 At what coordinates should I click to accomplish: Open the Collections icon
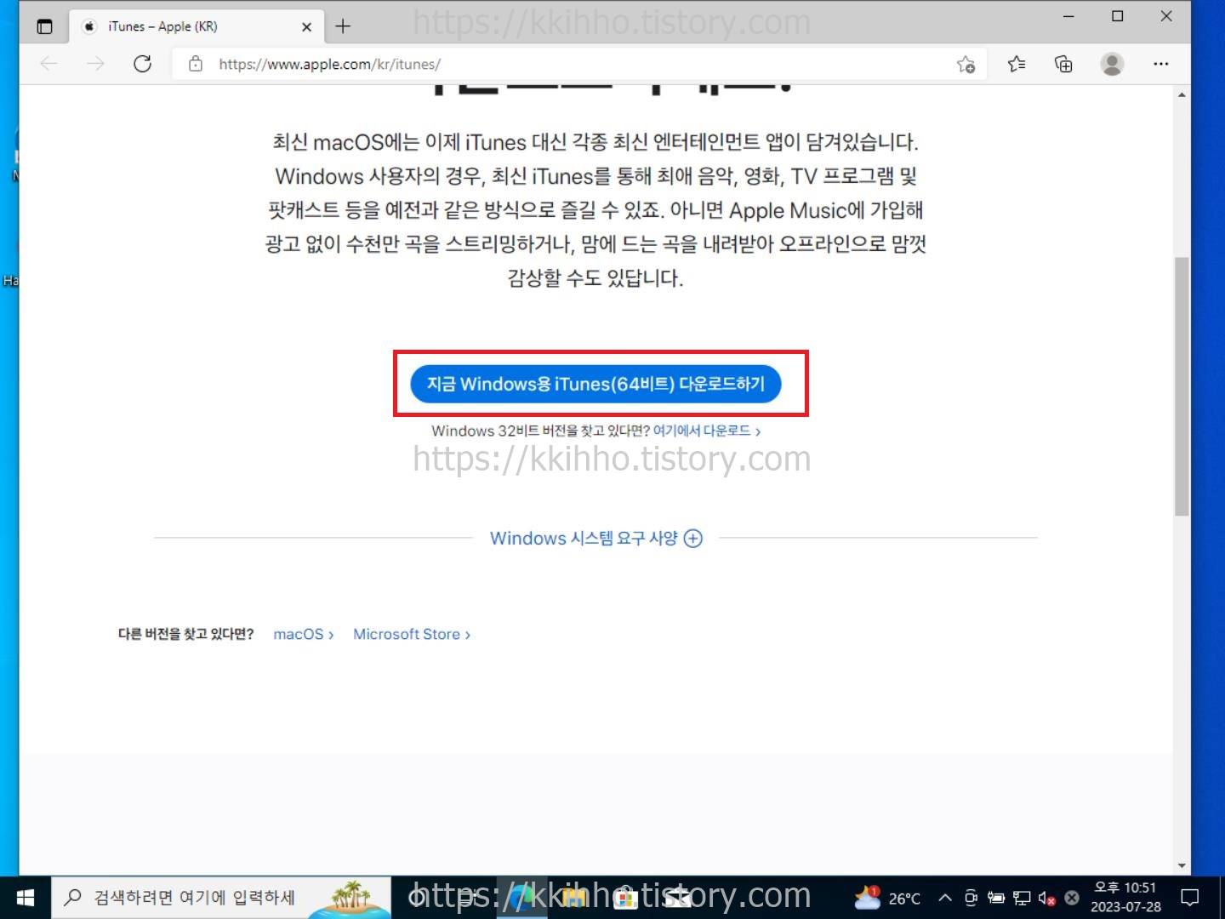(1063, 64)
